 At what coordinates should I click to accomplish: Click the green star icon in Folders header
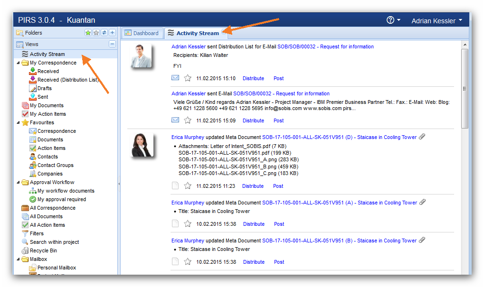click(x=88, y=33)
